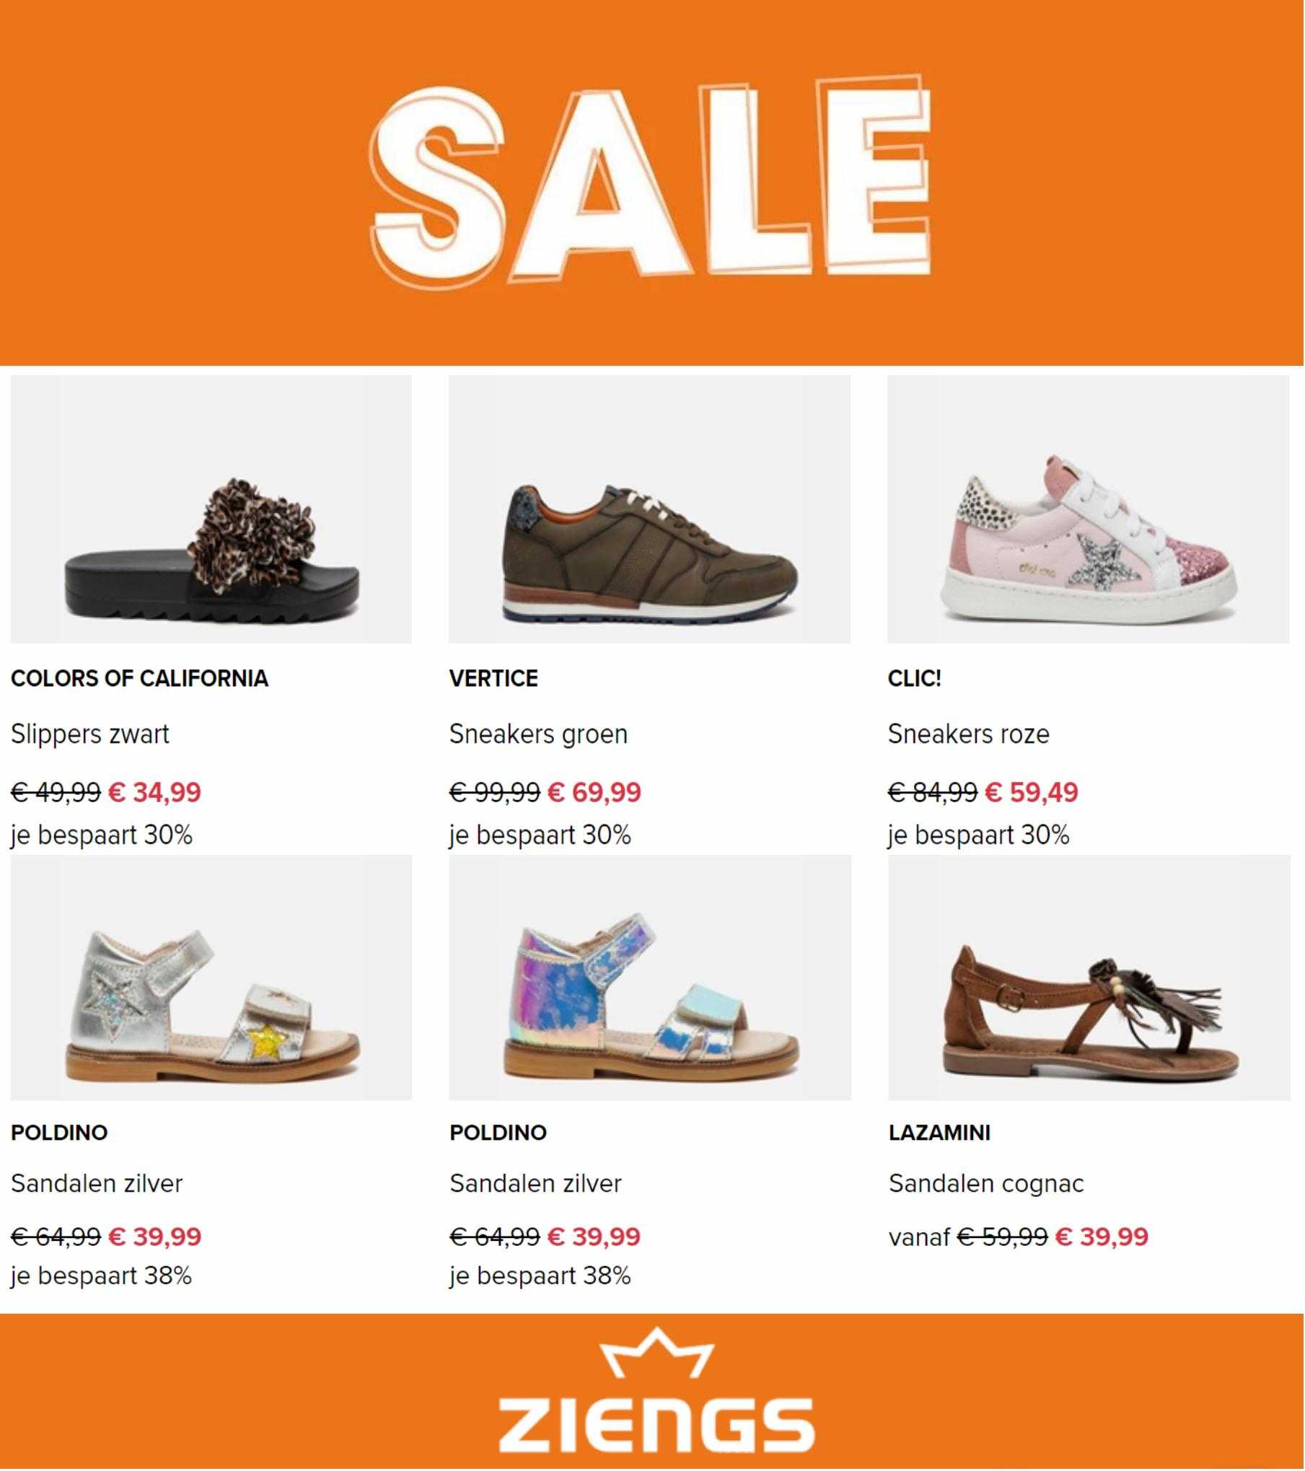Open the black leopard slipper image

(211, 509)
